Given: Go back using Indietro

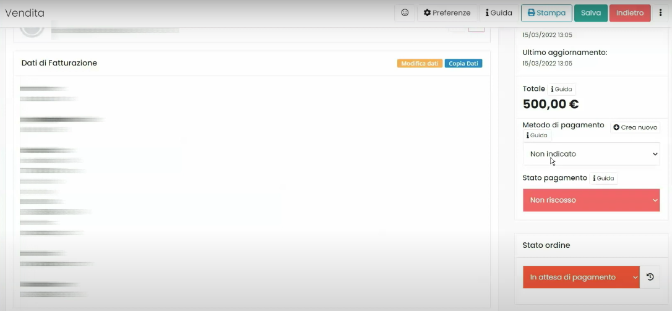Looking at the screenshot, I should (x=630, y=13).
